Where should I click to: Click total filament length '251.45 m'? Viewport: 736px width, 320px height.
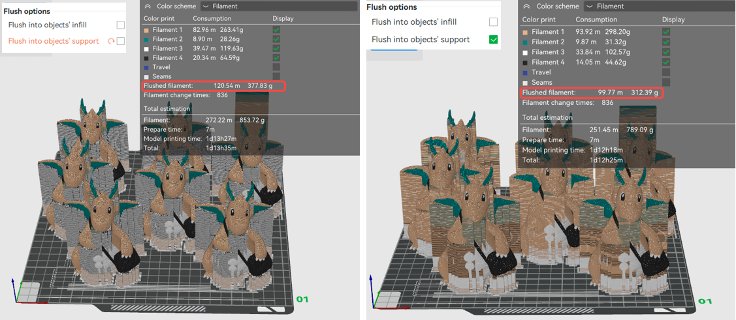604,130
